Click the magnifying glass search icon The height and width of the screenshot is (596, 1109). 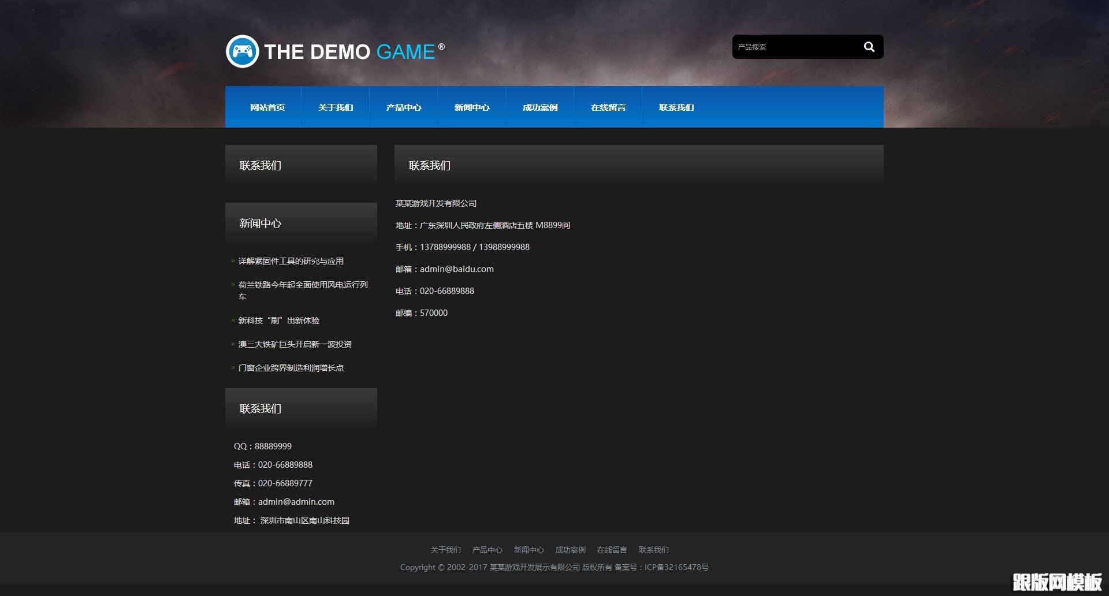[x=869, y=47]
